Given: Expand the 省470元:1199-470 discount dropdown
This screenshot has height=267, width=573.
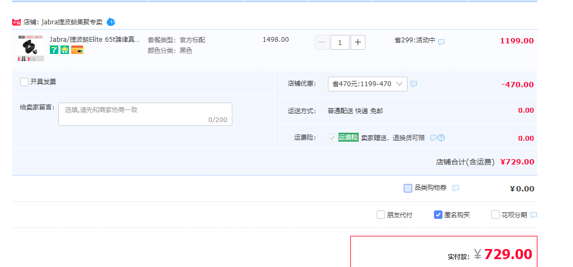Looking at the screenshot, I should point(368,84).
